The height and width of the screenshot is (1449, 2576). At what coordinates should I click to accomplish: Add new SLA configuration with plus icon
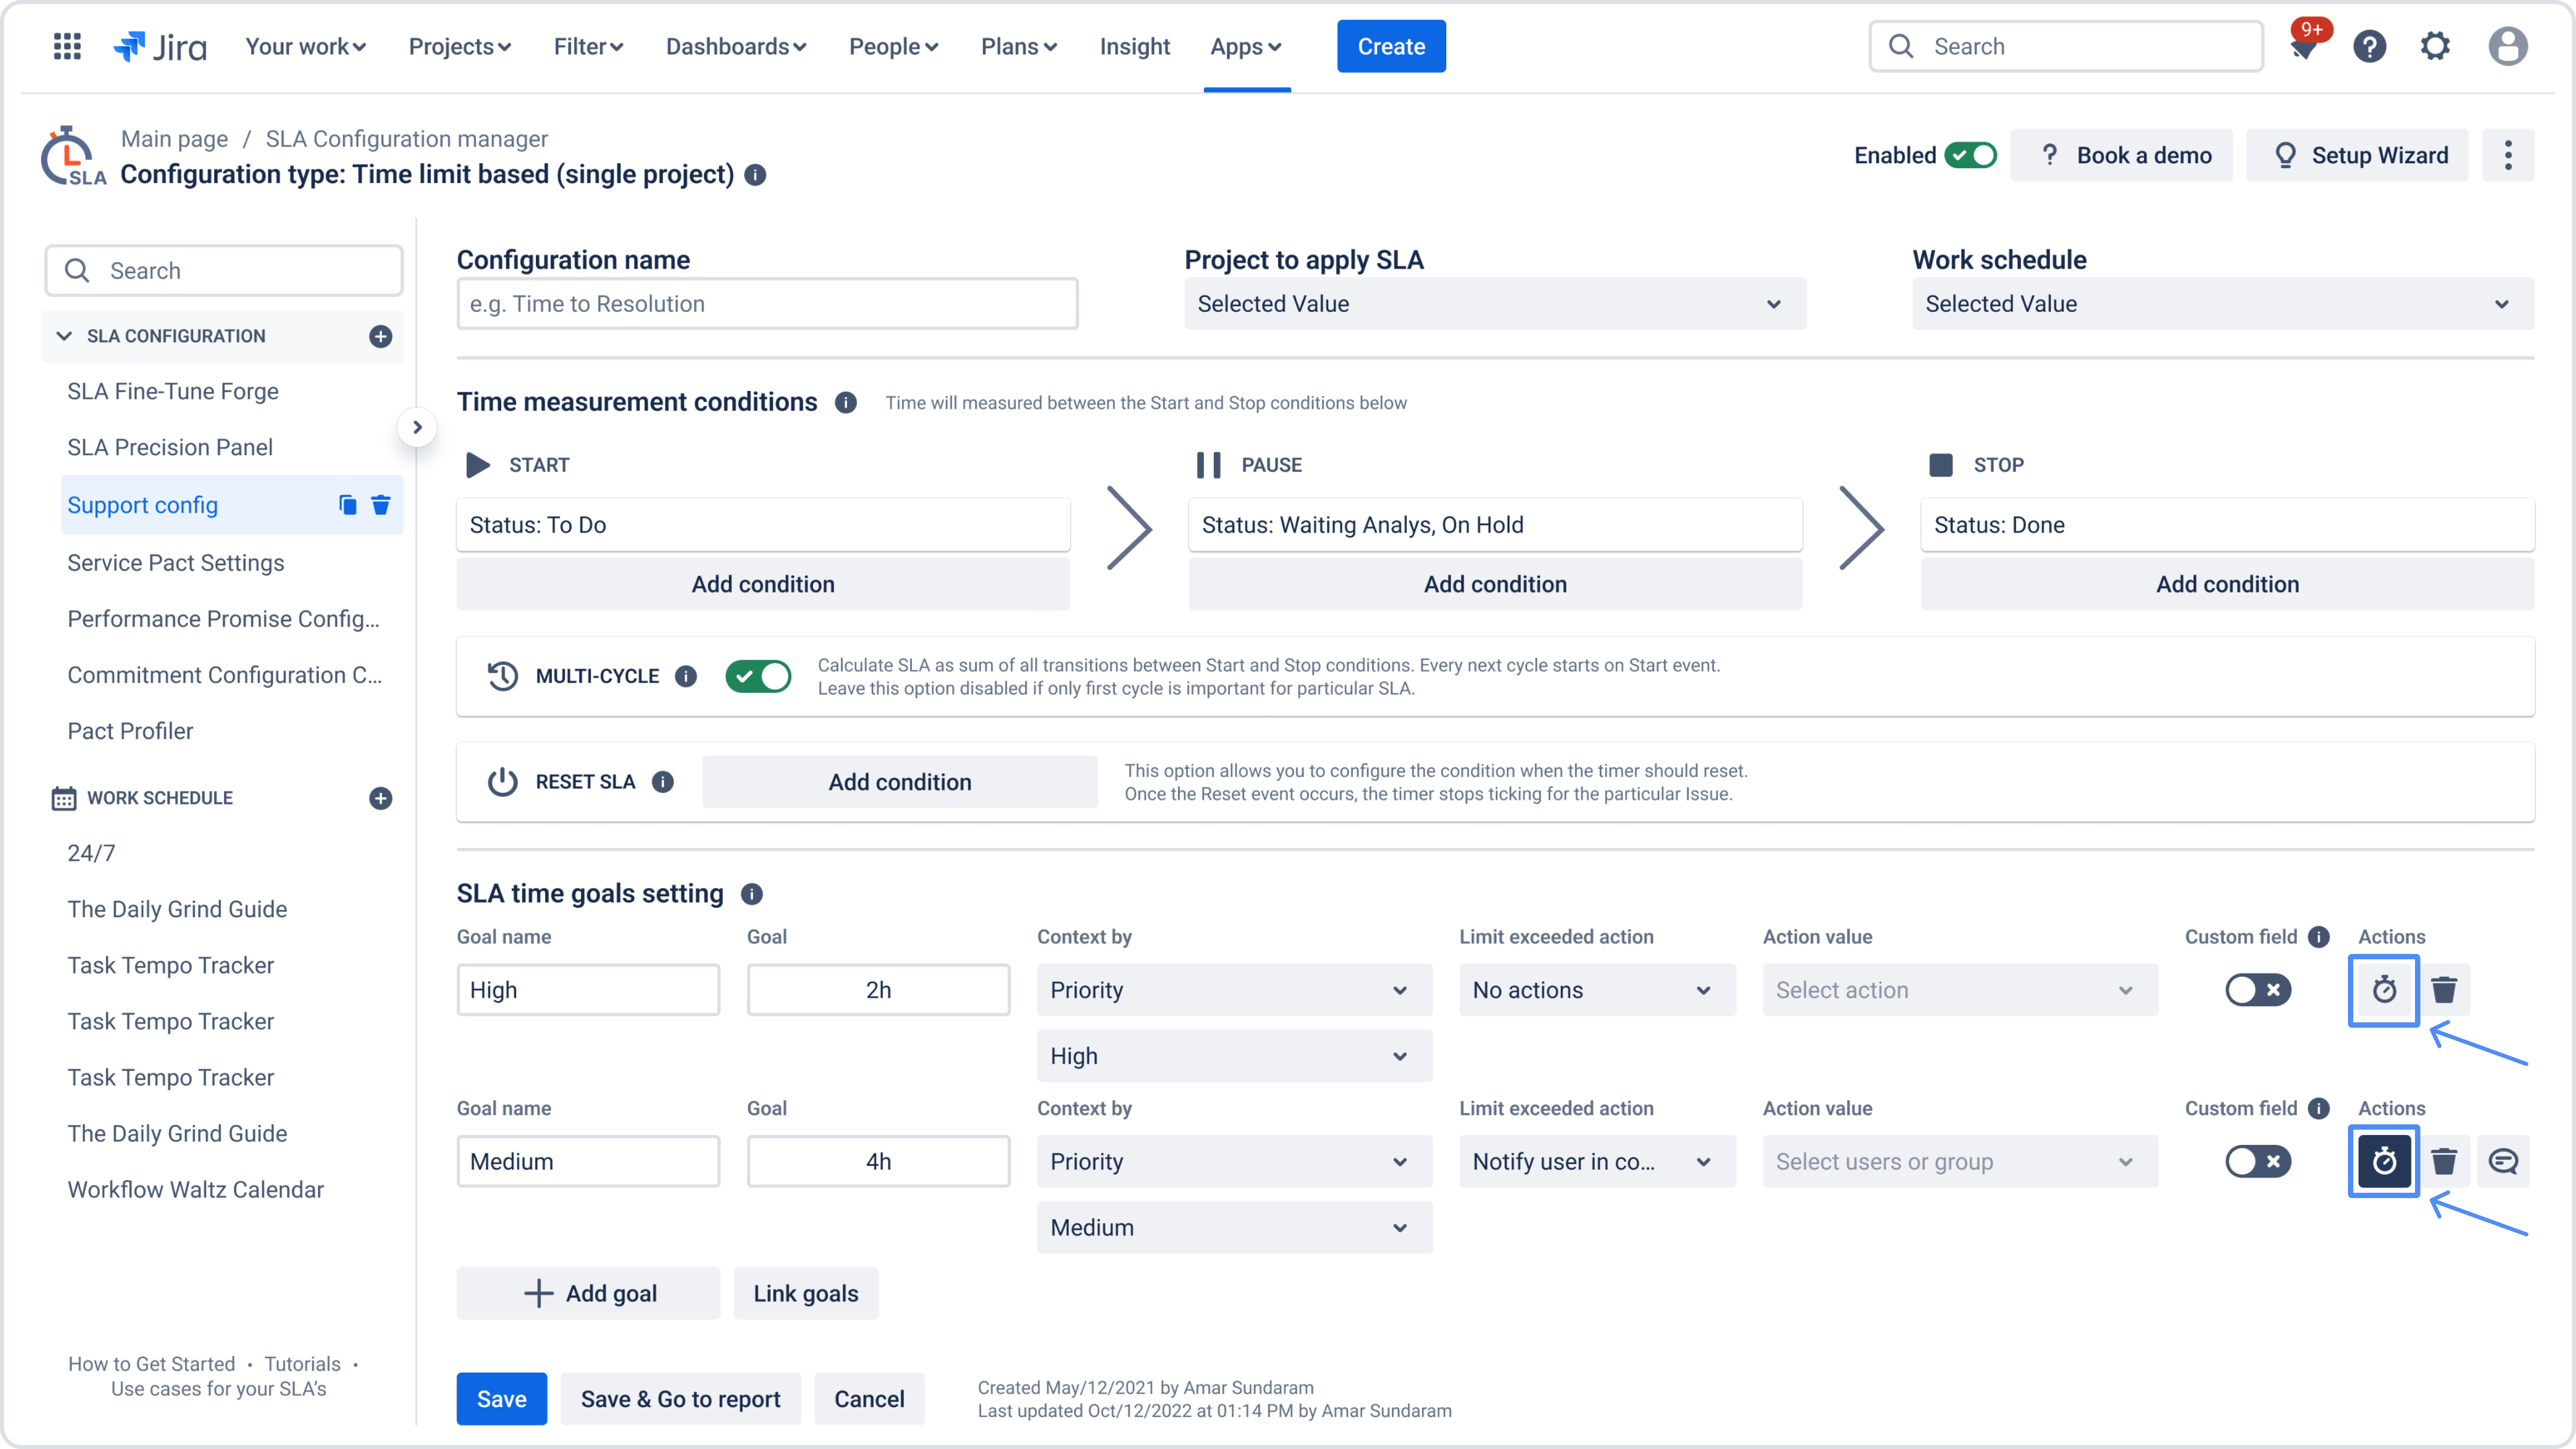[380, 336]
